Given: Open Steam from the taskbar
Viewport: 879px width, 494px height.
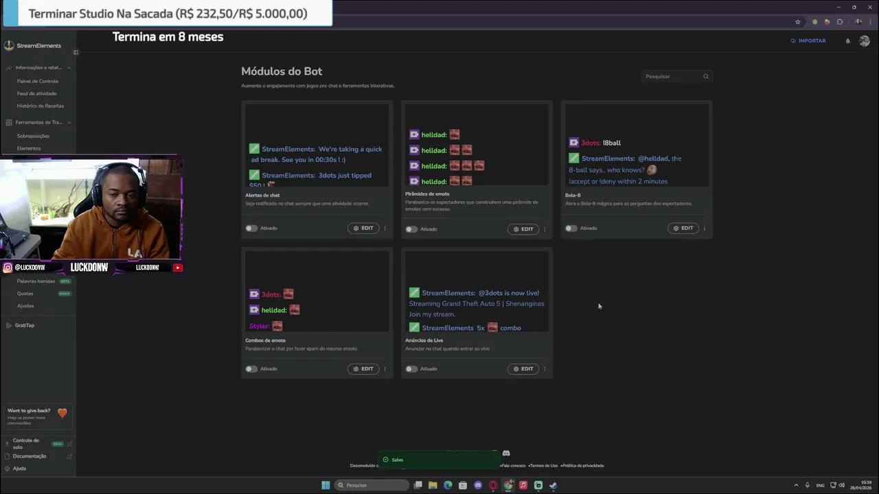Looking at the screenshot, I should click(x=553, y=485).
